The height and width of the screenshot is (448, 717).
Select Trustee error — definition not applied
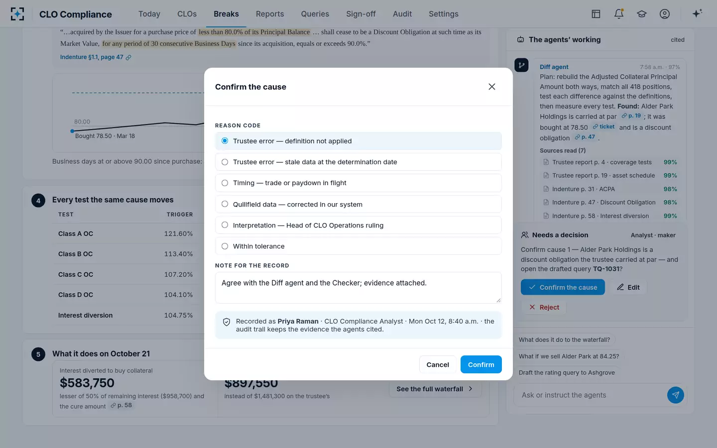(x=358, y=141)
